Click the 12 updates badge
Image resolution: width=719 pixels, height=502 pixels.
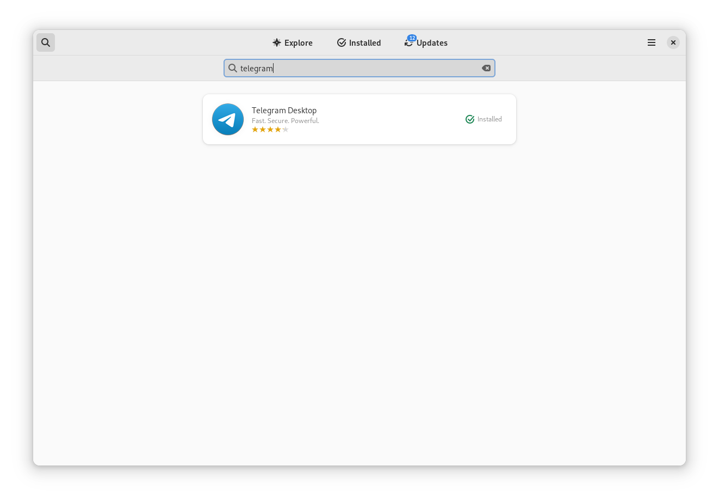click(412, 38)
